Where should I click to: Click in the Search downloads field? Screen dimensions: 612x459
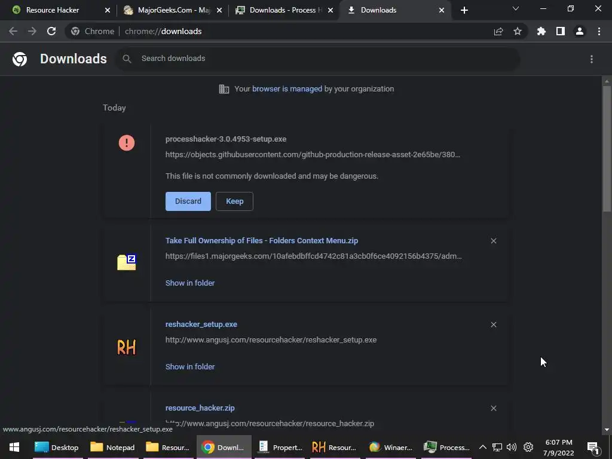point(318,59)
